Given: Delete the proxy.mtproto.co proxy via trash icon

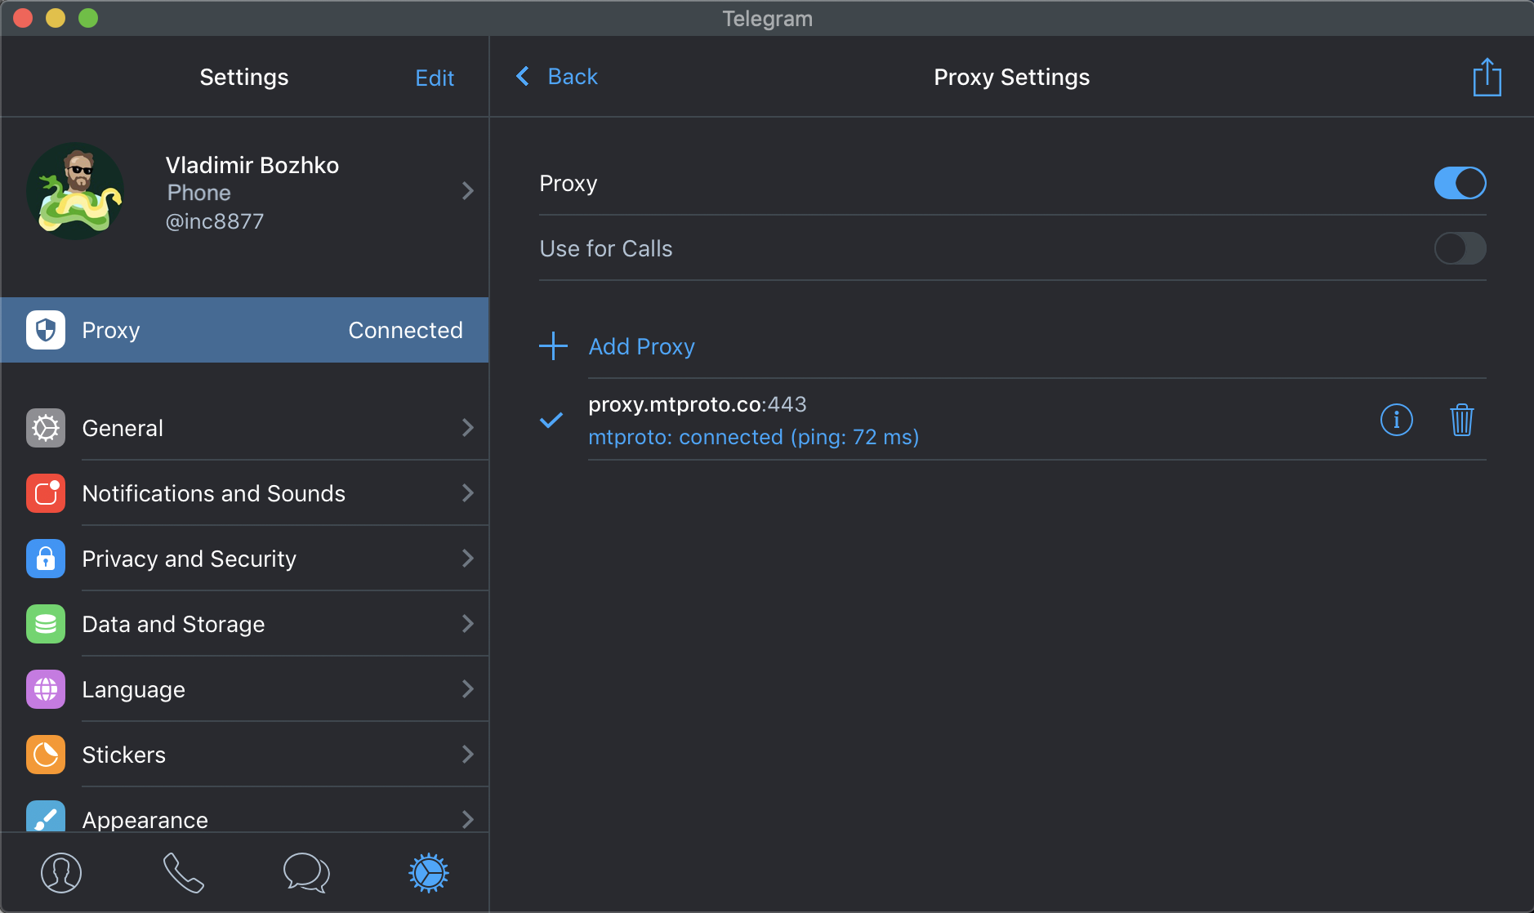Looking at the screenshot, I should (x=1461, y=420).
